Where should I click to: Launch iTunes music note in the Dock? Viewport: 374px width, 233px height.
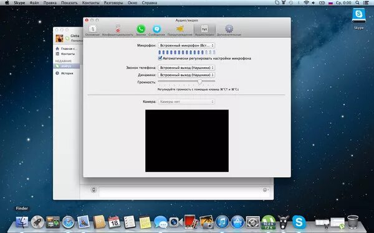pos(222,222)
